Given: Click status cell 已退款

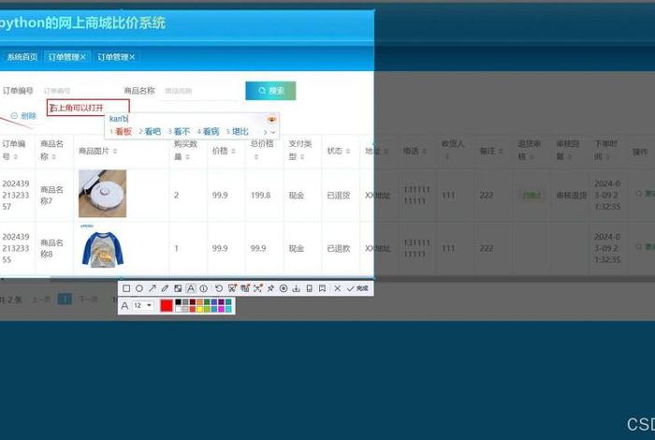Looking at the screenshot, I should [x=339, y=248].
